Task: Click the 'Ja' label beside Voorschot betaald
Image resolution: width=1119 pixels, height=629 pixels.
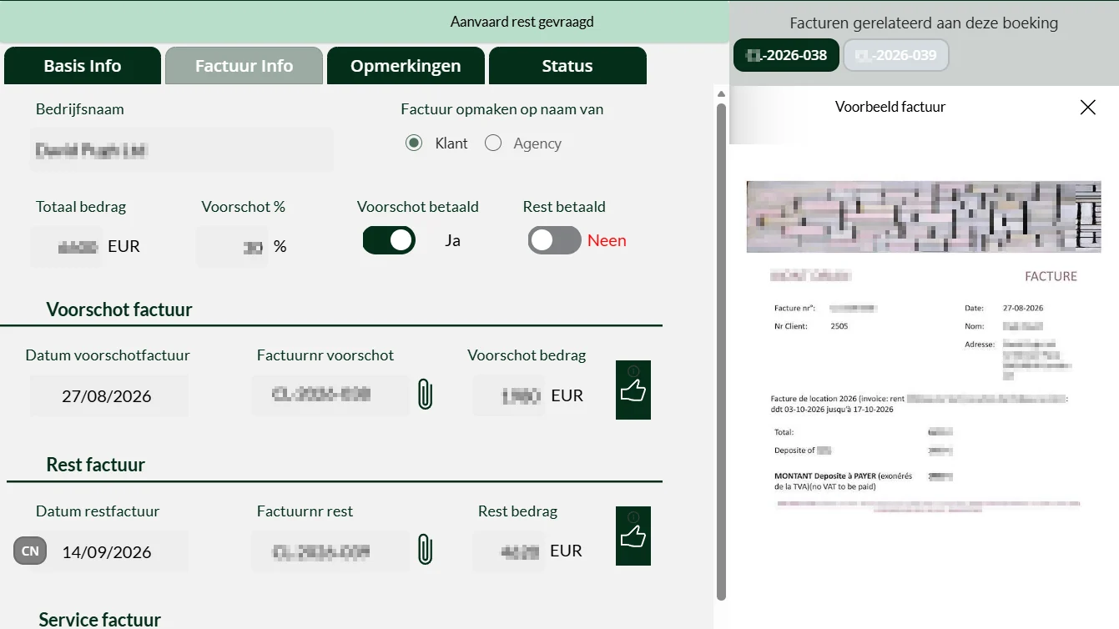Action: pyautogui.click(x=453, y=240)
